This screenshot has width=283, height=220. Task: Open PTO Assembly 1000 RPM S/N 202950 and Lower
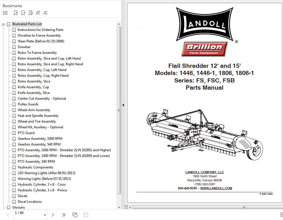click(64, 156)
